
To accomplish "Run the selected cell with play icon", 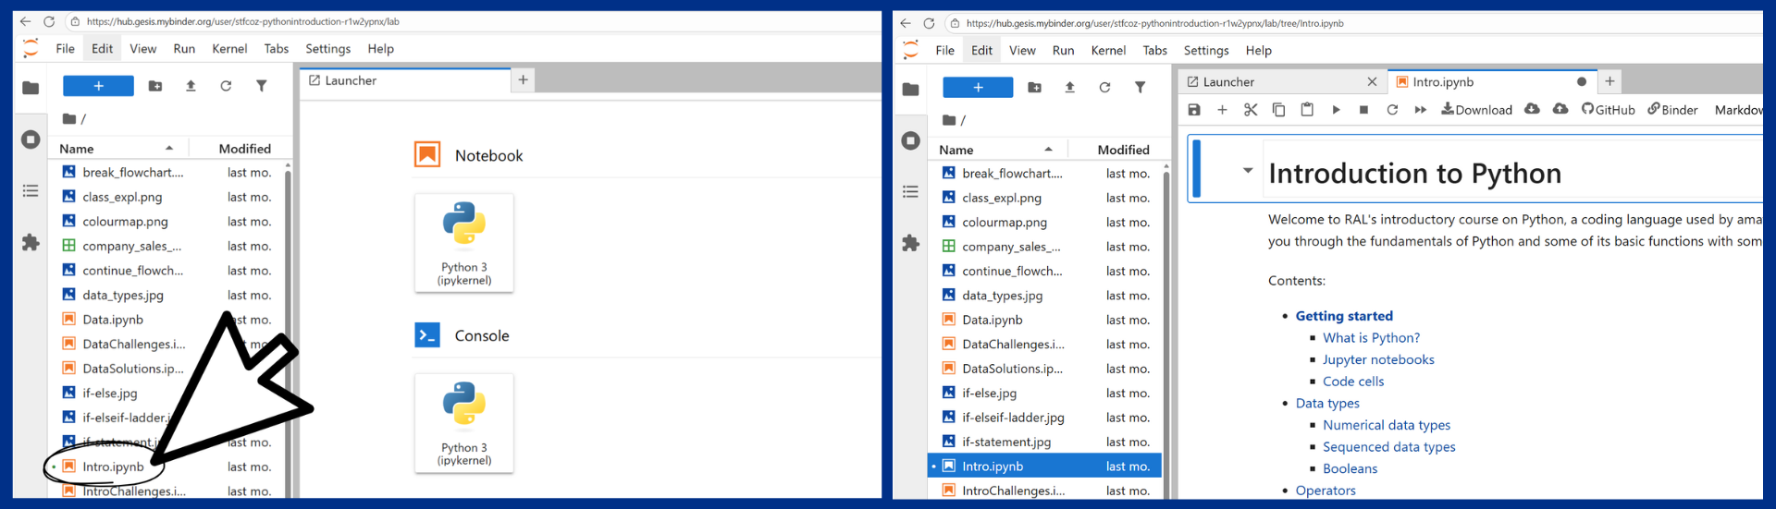I will (1336, 110).
